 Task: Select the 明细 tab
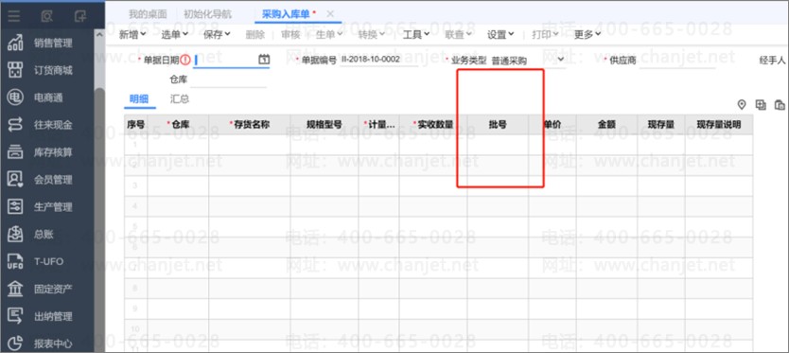(x=139, y=99)
